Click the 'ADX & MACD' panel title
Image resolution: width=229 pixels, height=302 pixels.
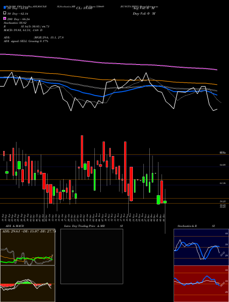[x=15, y=226]
